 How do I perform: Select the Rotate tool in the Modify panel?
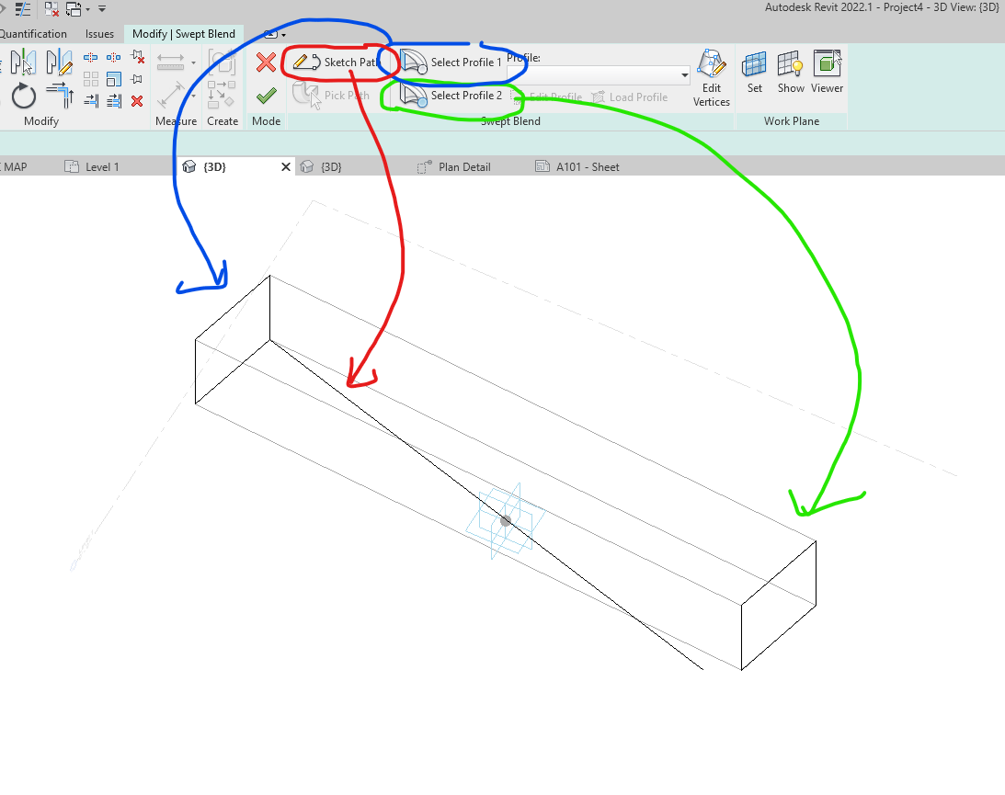(24, 97)
